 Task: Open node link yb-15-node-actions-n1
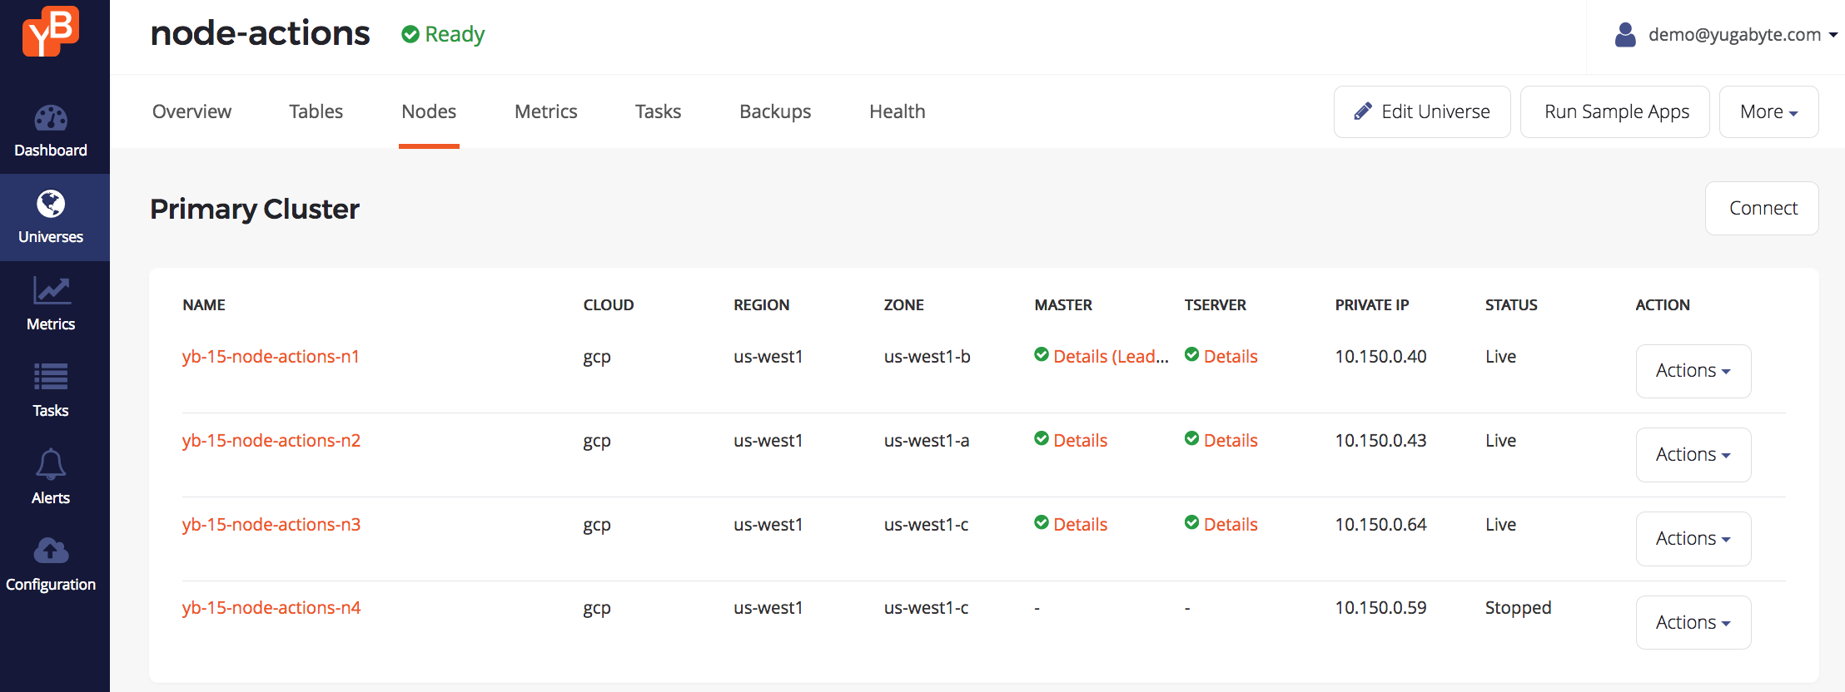point(271,357)
